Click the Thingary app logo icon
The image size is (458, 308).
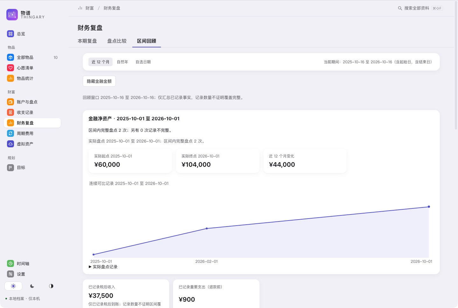coord(12,15)
